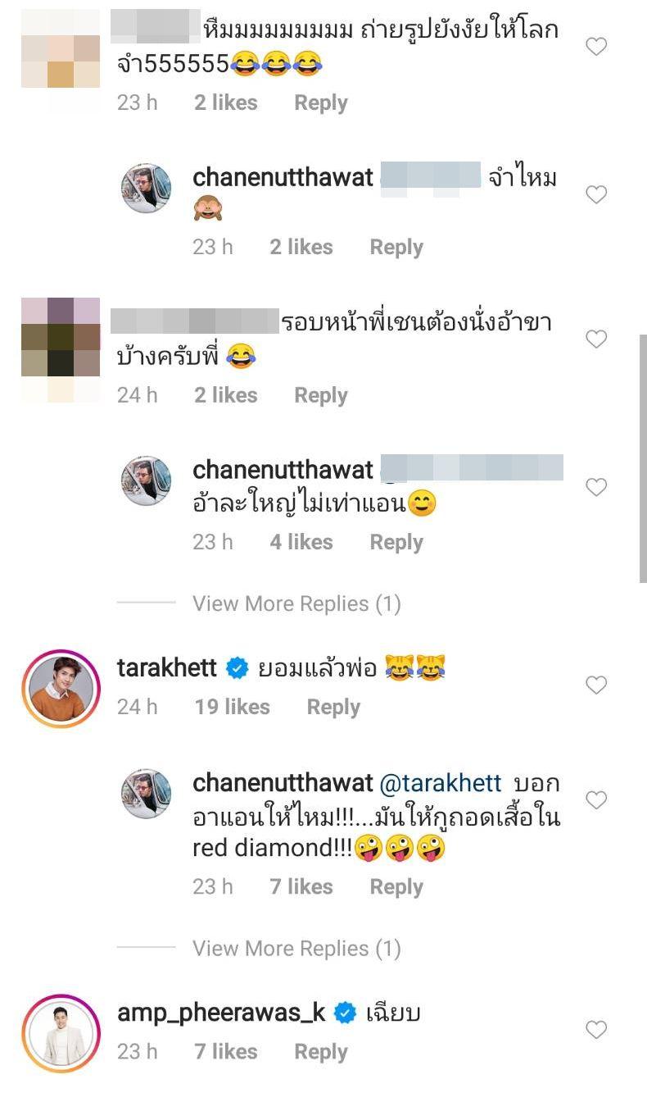
Task: Like amp_pheerawas_k's comment
Action: click(596, 1029)
